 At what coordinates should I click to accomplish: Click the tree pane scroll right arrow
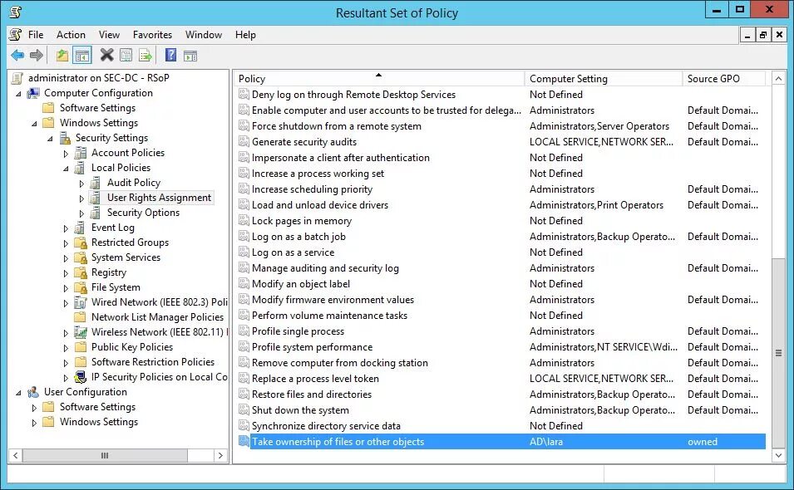[220, 456]
